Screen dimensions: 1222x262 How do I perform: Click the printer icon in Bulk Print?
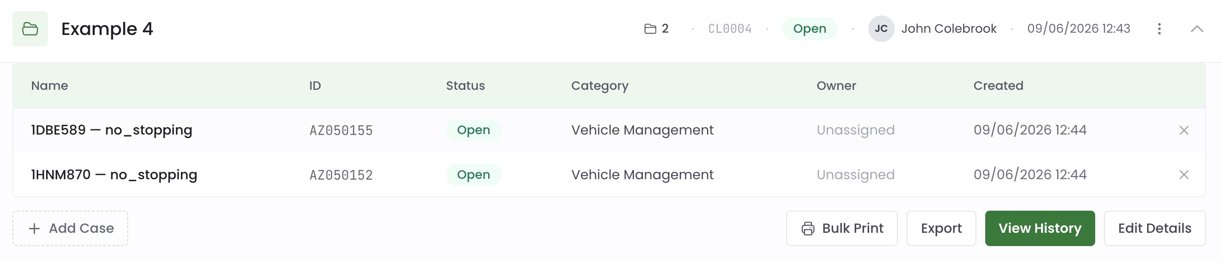tap(808, 228)
